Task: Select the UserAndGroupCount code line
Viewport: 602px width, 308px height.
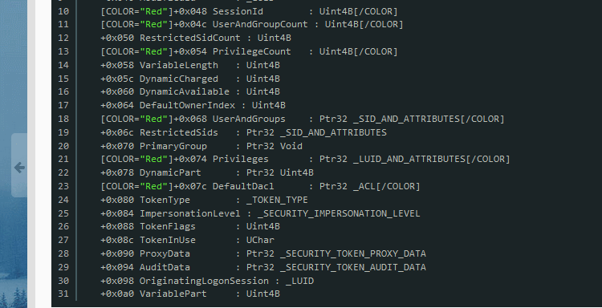Action: click(252, 25)
